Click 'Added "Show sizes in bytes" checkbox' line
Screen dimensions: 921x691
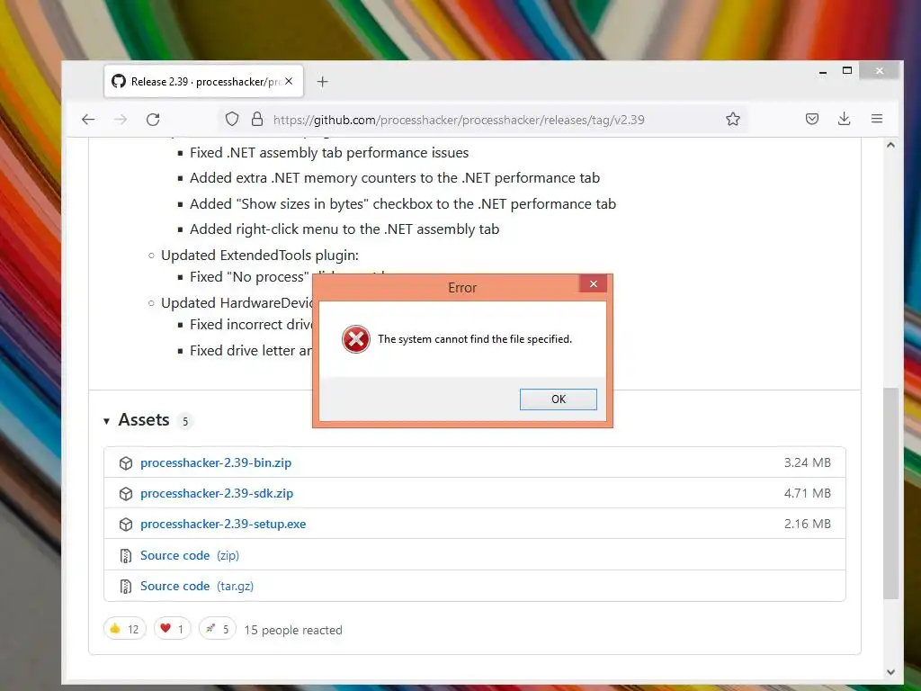click(x=403, y=204)
